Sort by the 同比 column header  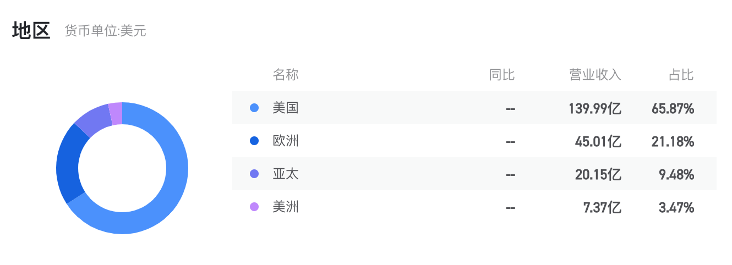(x=502, y=75)
